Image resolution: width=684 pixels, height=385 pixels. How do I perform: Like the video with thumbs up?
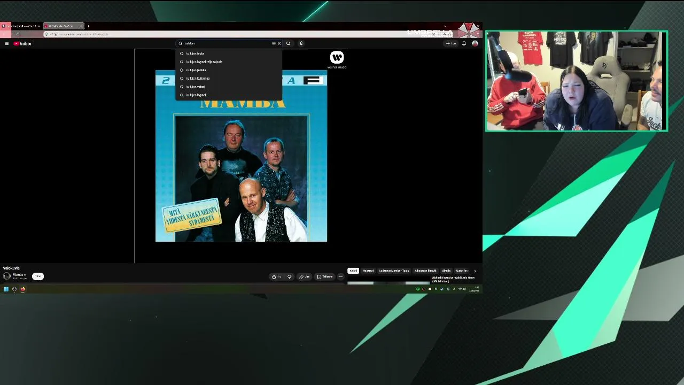[276, 276]
